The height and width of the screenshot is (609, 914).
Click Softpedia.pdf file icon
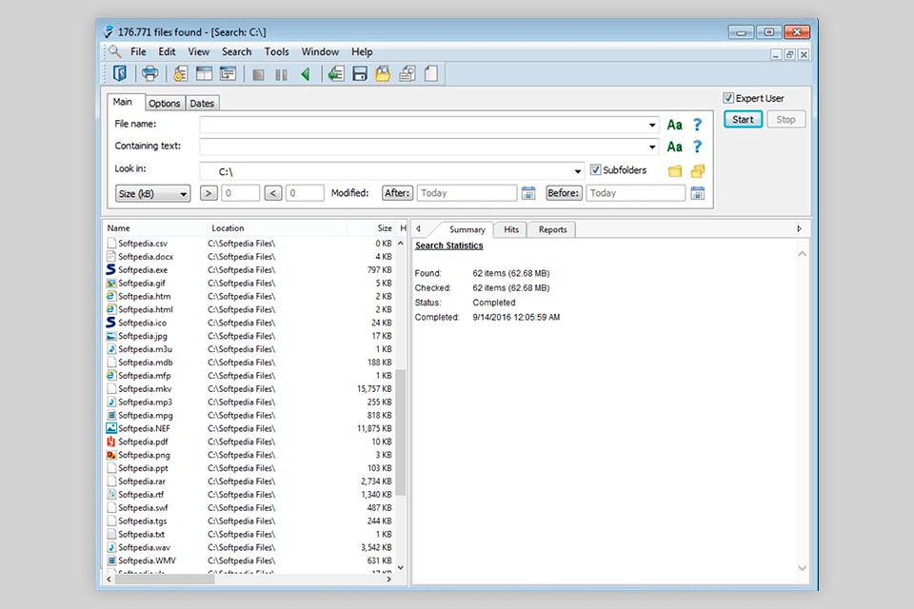click(x=110, y=442)
